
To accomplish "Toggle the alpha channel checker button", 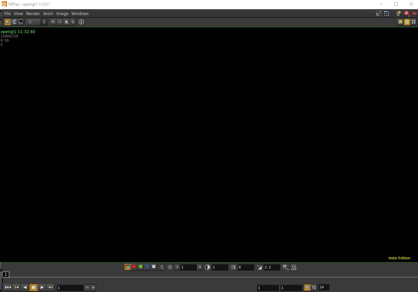I will (153, 267).
